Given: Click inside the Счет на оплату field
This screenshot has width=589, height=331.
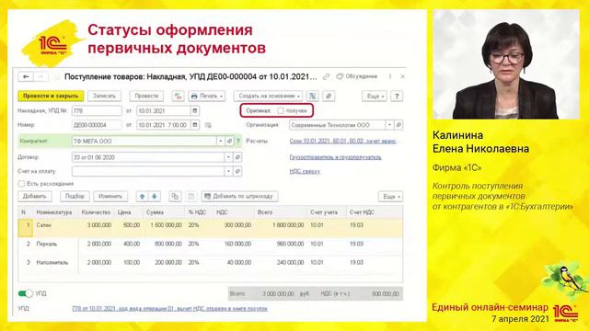Looking at the screenshot, I should tap(148, 172).
